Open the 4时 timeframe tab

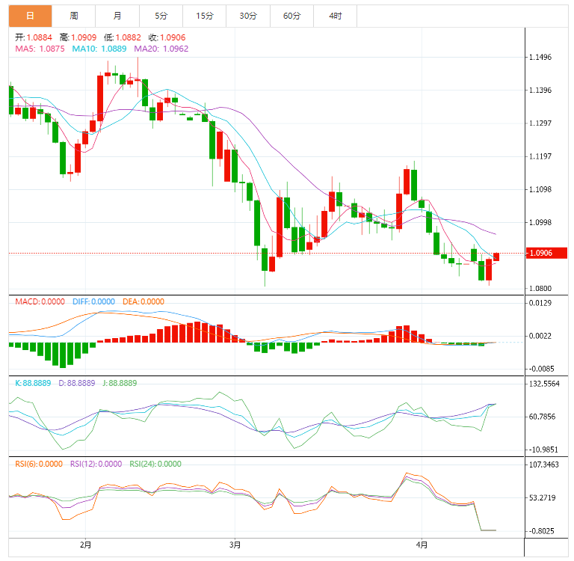pyautogui.click(x=335, y=16)
